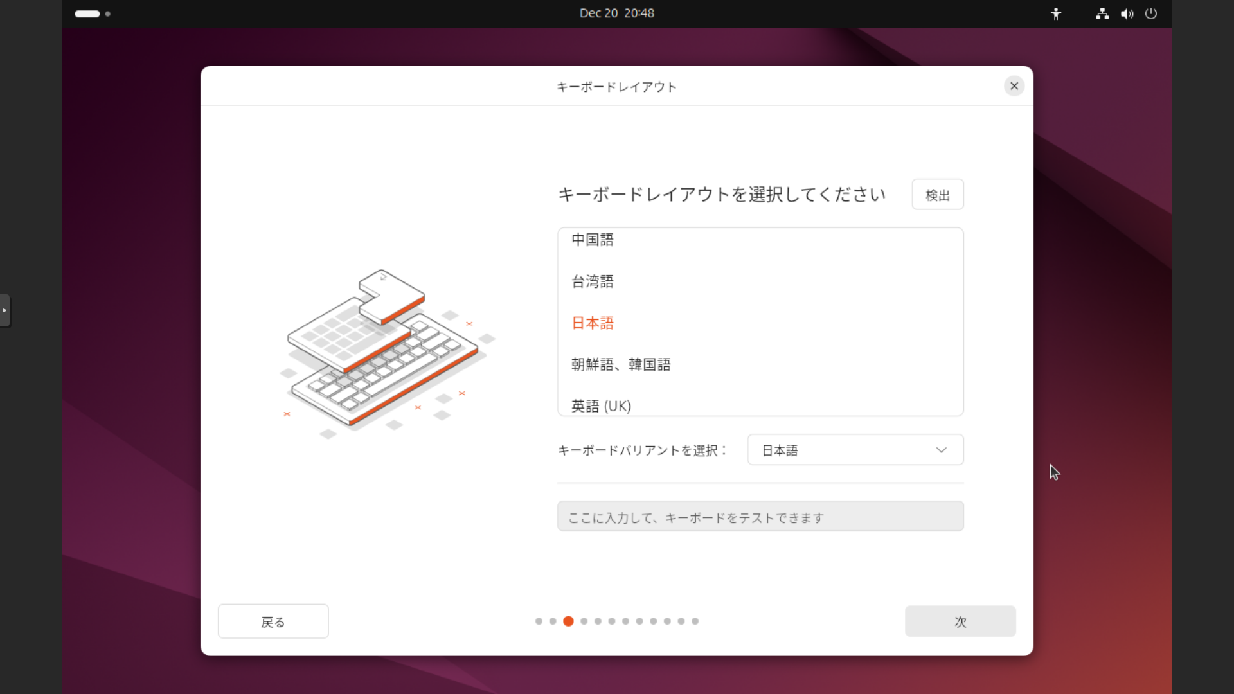The width and height of the screenshot is (1234, 694).
Task: Open clock and calendar Dec 20 20:48
Action: coord(616,13)
